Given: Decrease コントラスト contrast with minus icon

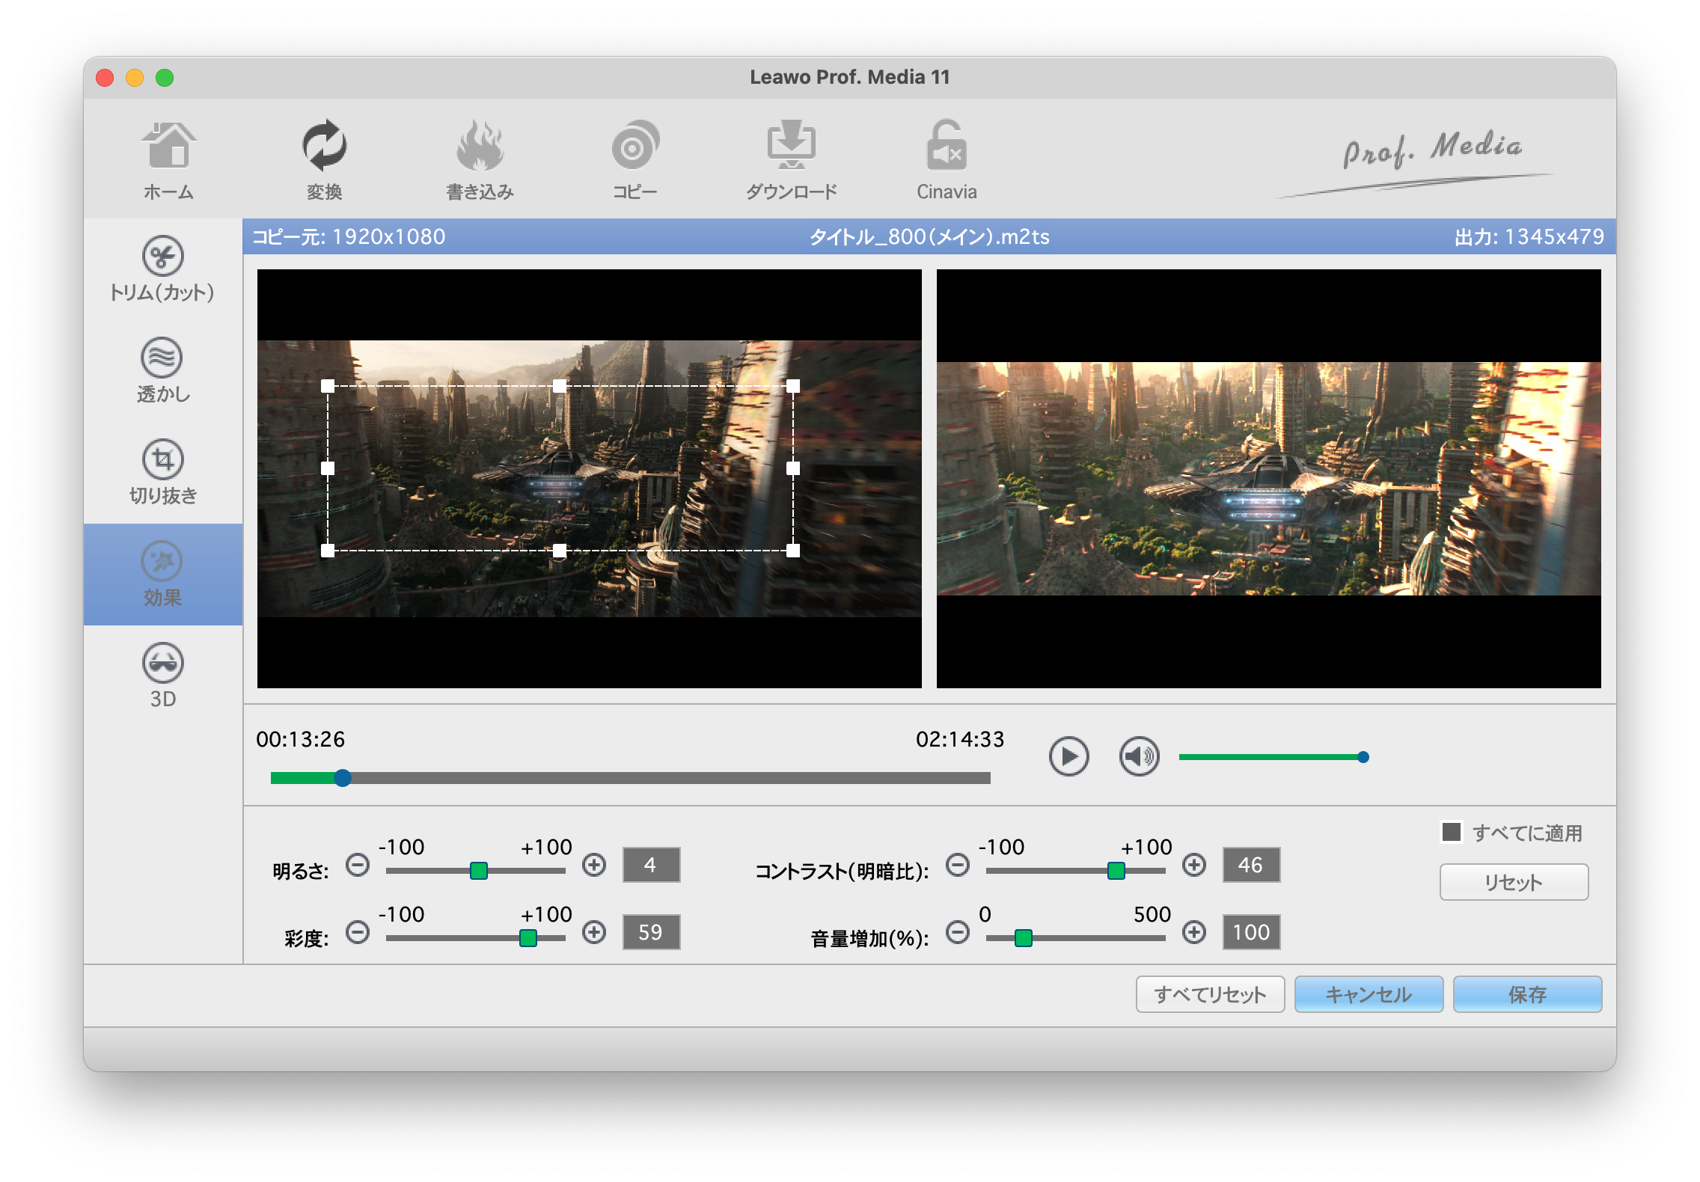Looking at the screenshot, I should click(958, 866).
